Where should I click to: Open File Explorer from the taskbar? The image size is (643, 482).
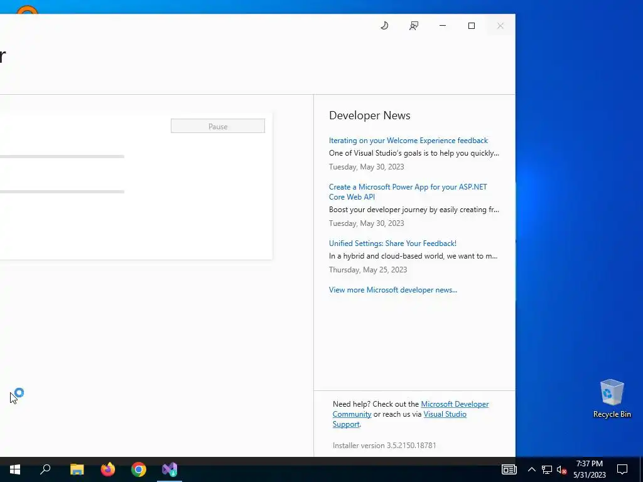tap(77, 469)
